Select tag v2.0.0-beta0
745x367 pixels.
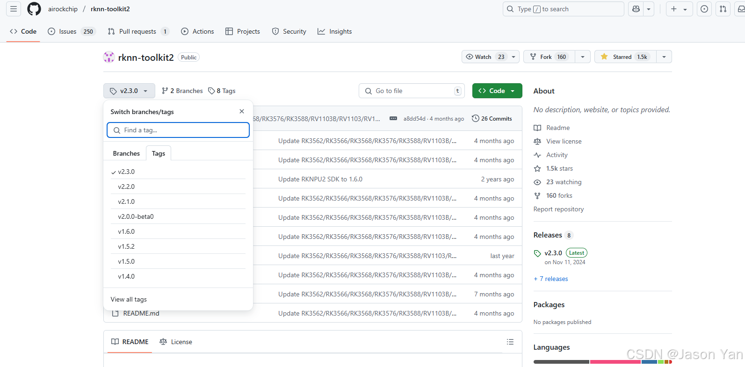coord(178,216)
